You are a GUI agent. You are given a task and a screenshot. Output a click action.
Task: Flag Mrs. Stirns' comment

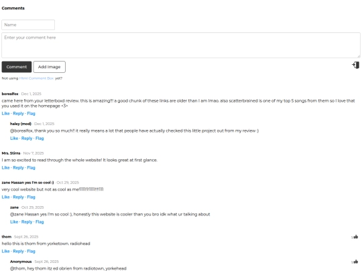(x=31, y=167)
